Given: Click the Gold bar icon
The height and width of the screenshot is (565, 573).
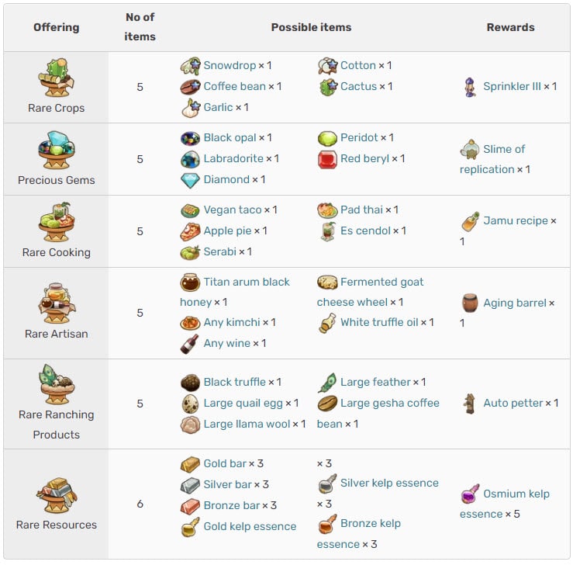Looking at the screenshot, I should pos(190,464).
